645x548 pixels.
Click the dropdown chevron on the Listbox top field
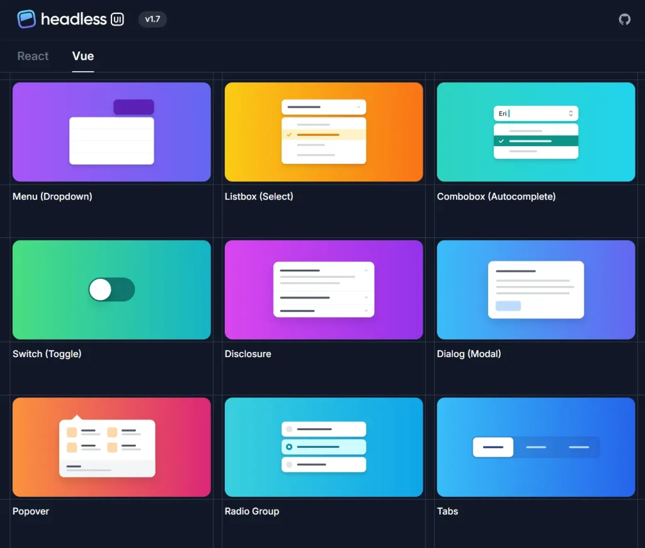[358, 107]
